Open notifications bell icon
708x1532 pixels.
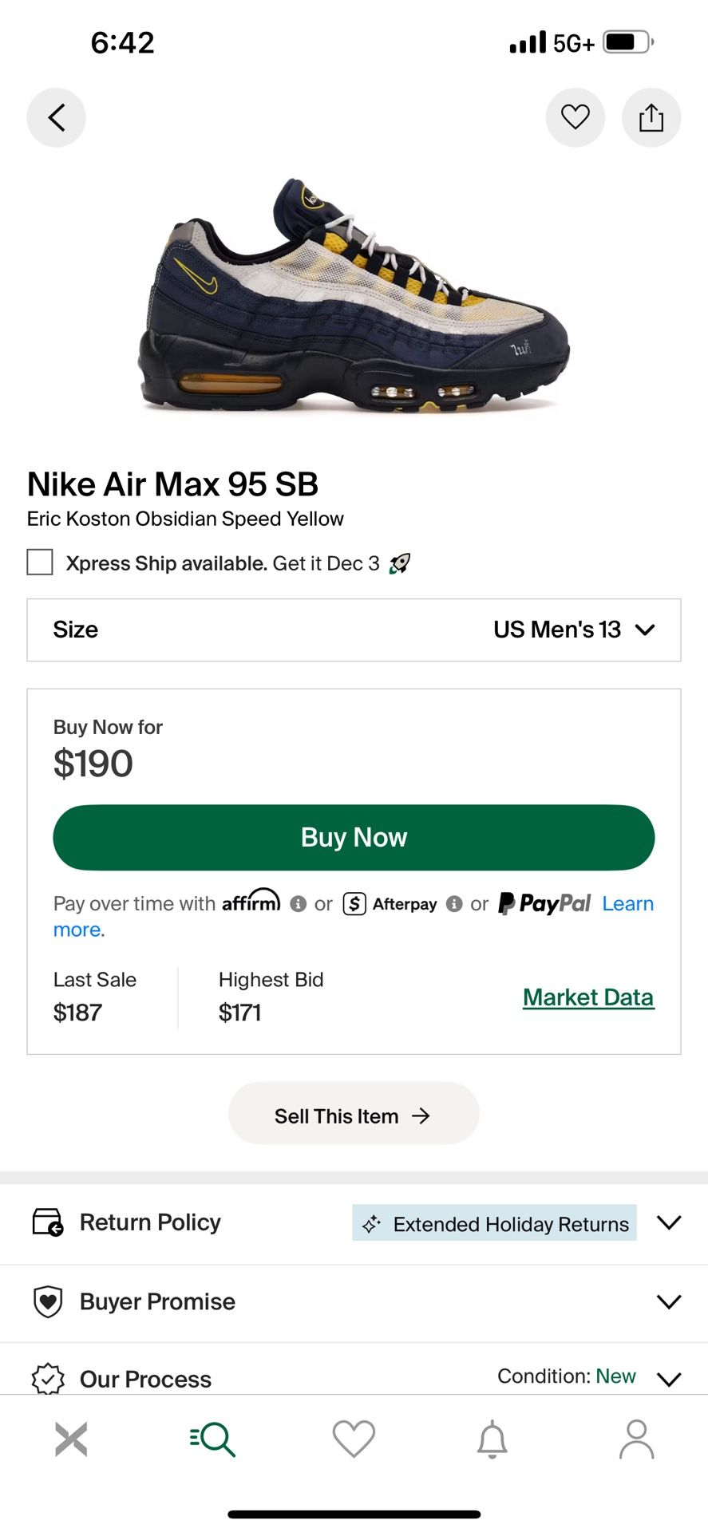click(x=492, y=1439)
